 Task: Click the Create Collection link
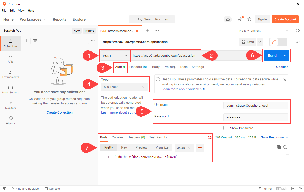pyautogui.click(x=59, y=112)
